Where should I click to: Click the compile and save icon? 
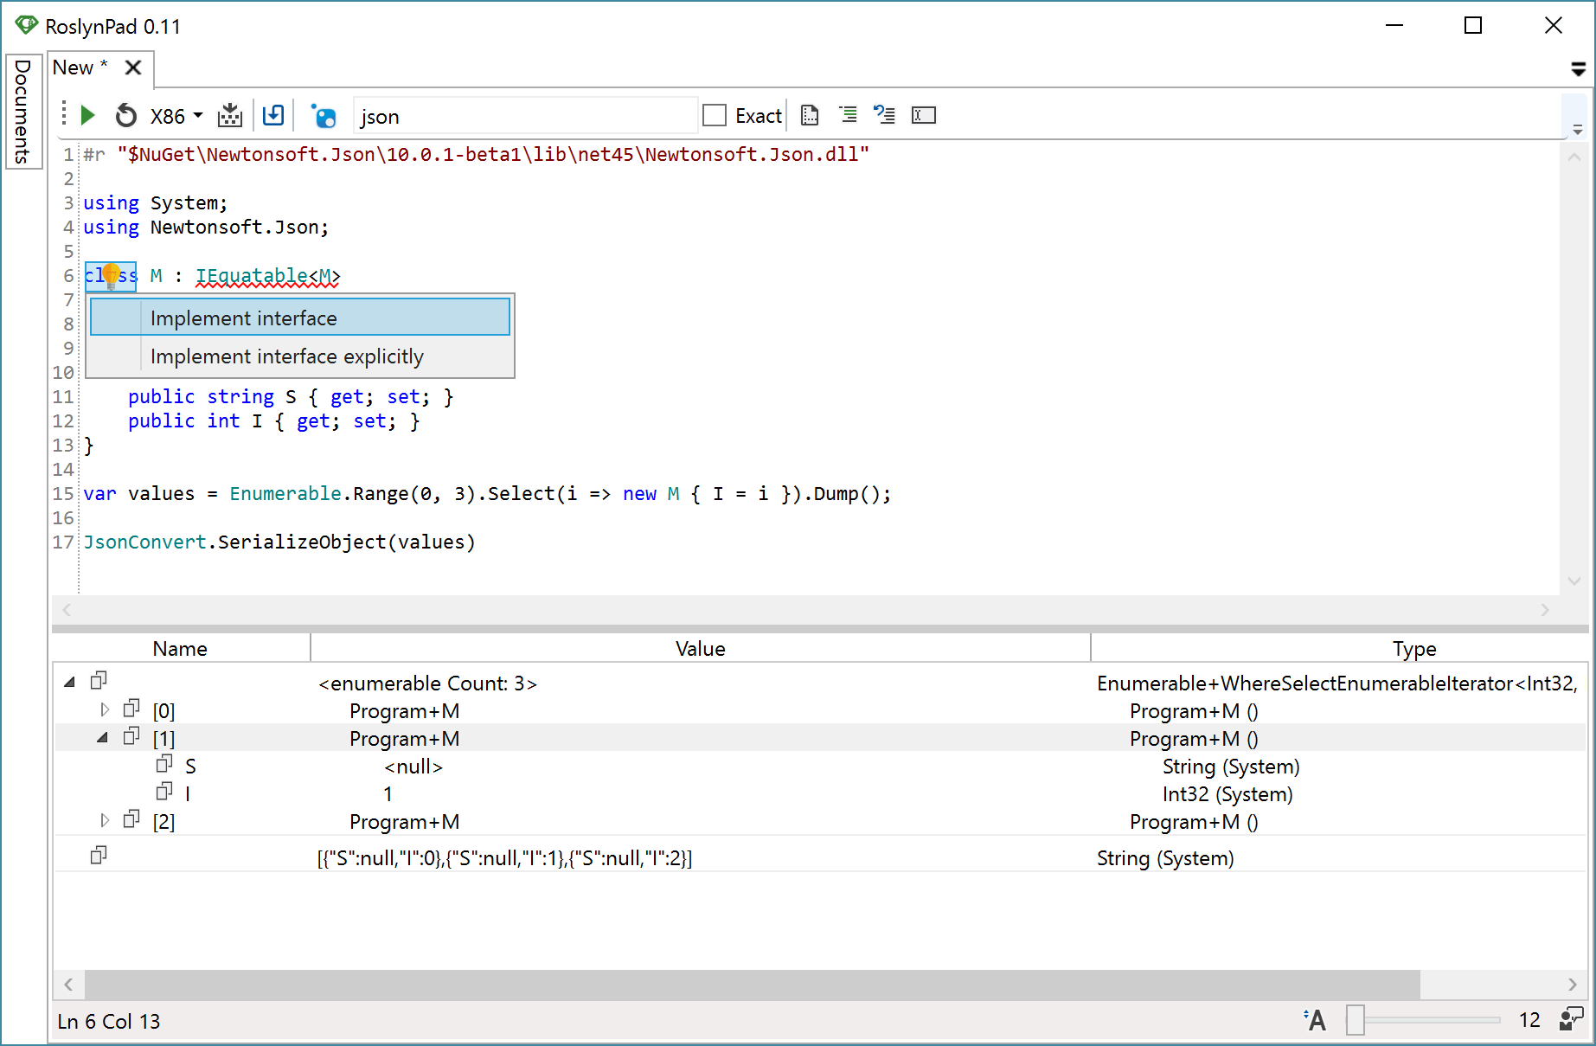(230, 115)
